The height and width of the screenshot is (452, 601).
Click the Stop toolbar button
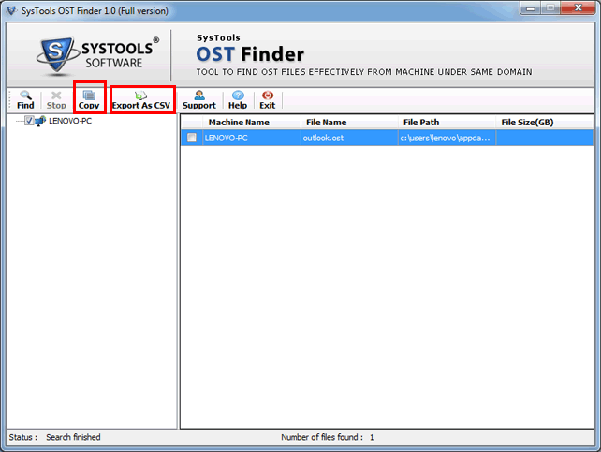click(x=56, y=100)
